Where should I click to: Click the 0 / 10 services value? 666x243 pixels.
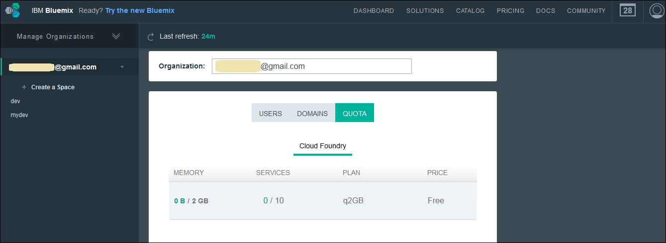click(274, 200)
